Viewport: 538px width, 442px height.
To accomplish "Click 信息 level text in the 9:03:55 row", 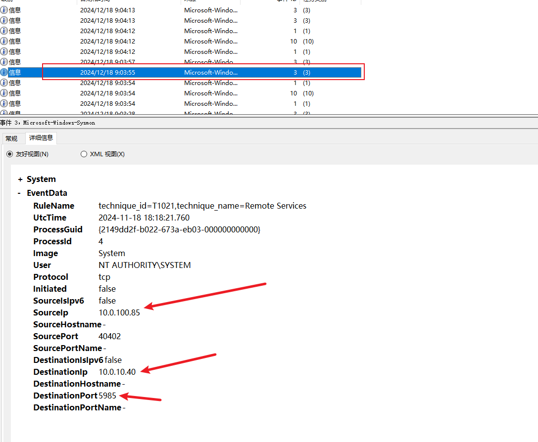I will point(15,72).
